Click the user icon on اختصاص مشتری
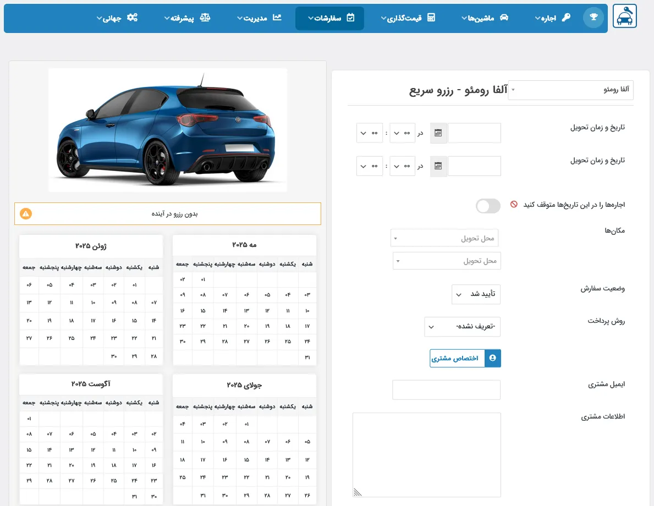The width and height of the screenshot is (654, 506). (x=493, y=359)
